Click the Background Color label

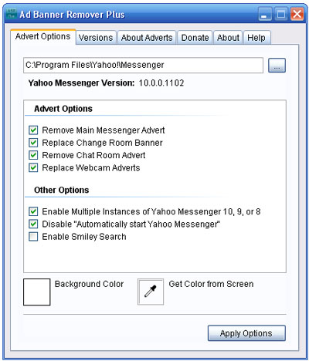pos(89,284)
